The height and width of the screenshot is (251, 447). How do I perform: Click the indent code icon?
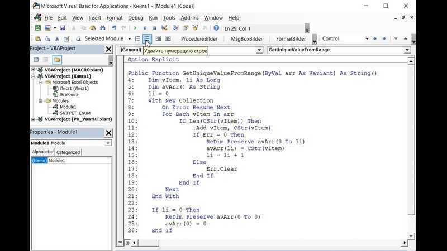coord(159,38)
